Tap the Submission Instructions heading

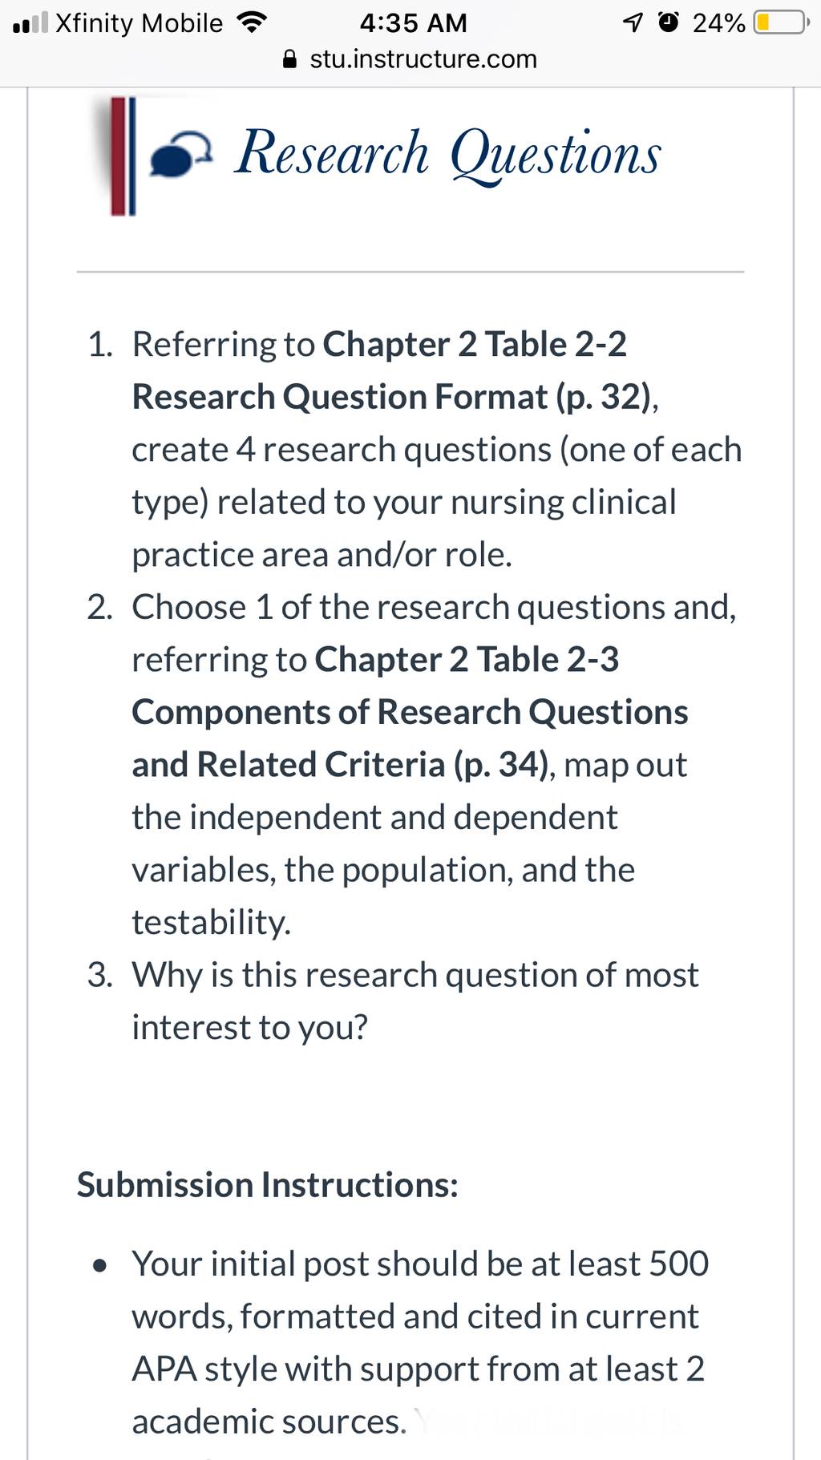(x=268, y=1185)
